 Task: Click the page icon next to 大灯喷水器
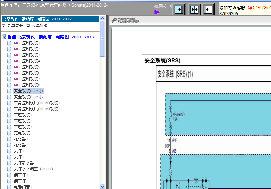(x=9, y=163)
